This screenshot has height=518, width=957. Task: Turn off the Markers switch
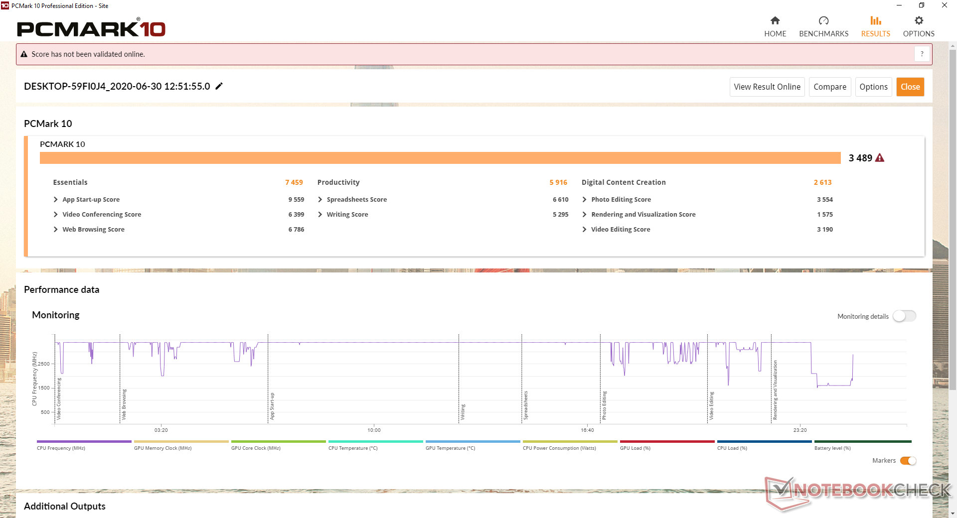[908, 461]
